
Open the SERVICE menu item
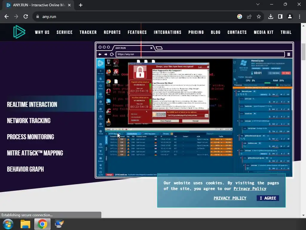pos(65,32)
